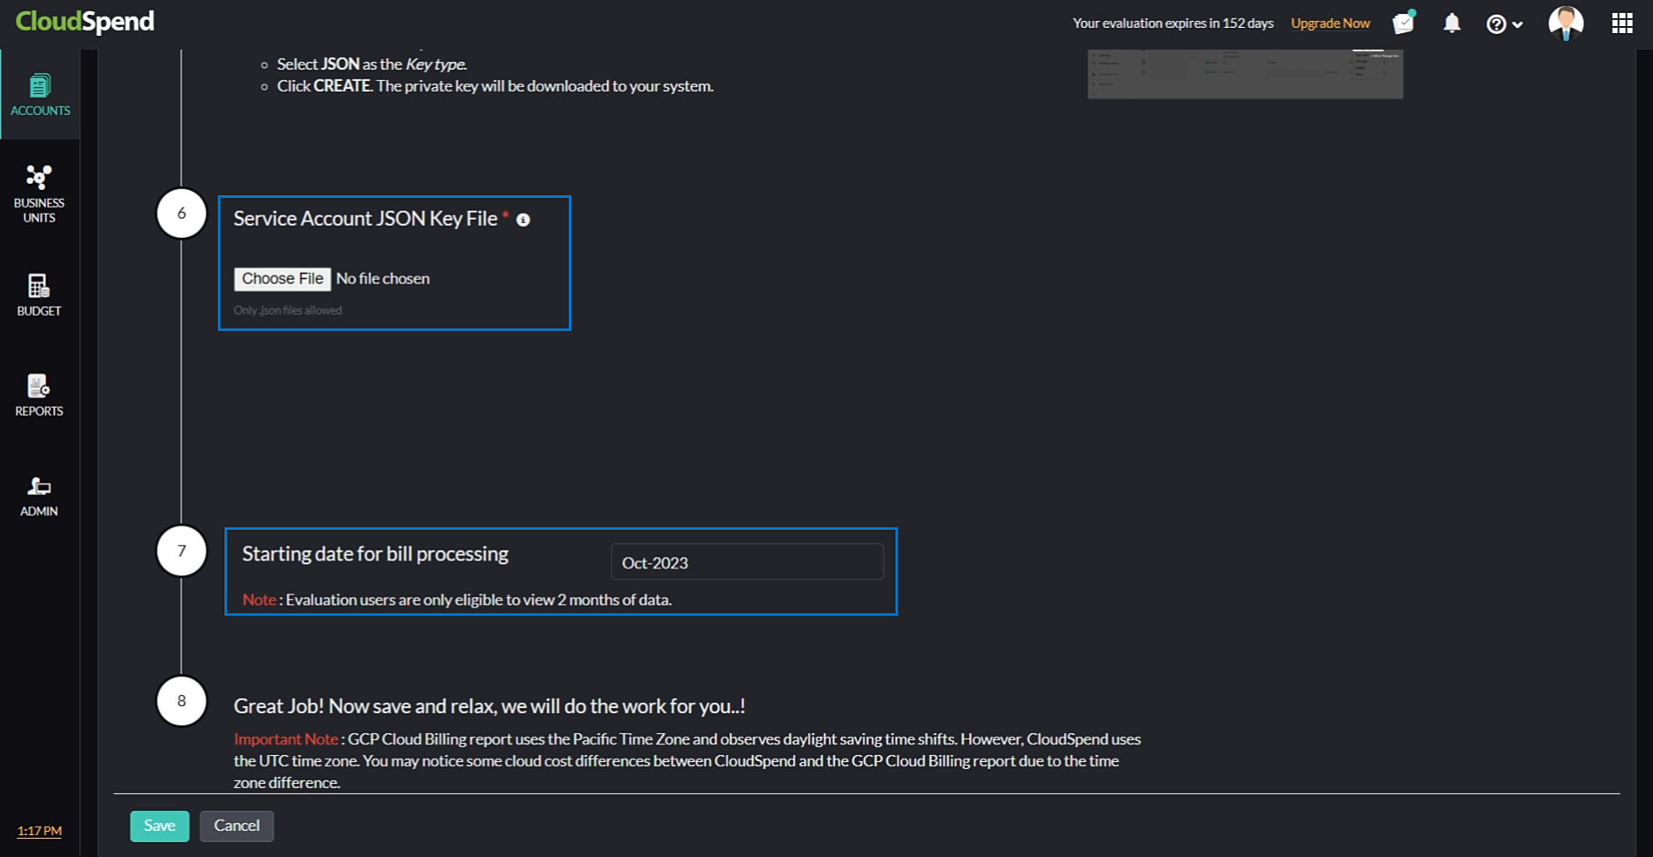Image resolution: width=1653 pixels, height=857 pixels.
Task: Open the Admin section
Action: click(x=38, y=495)
